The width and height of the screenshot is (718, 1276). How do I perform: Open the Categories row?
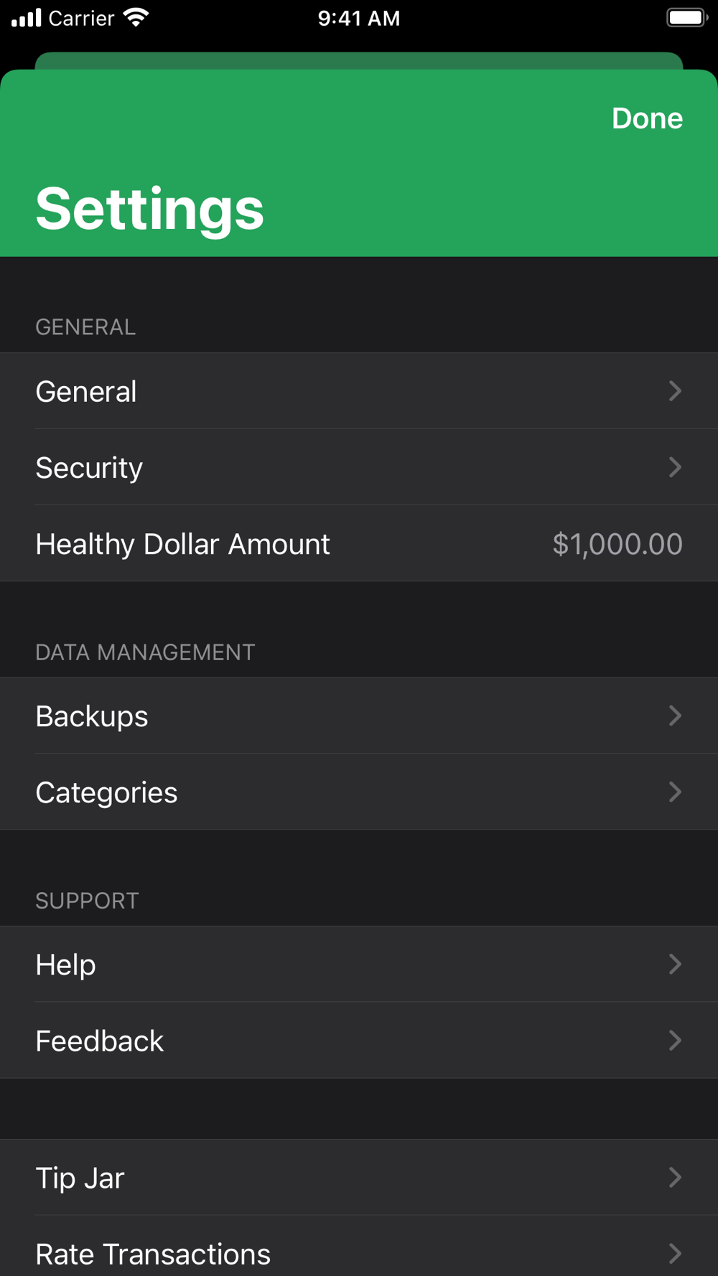pyautogui.click(x=359, y=792)
